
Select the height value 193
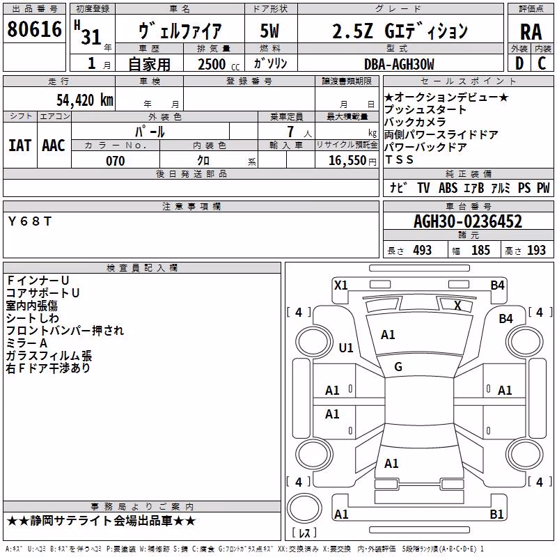point(536,250)
